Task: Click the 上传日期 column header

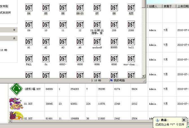Action: (x=183, y=6)
